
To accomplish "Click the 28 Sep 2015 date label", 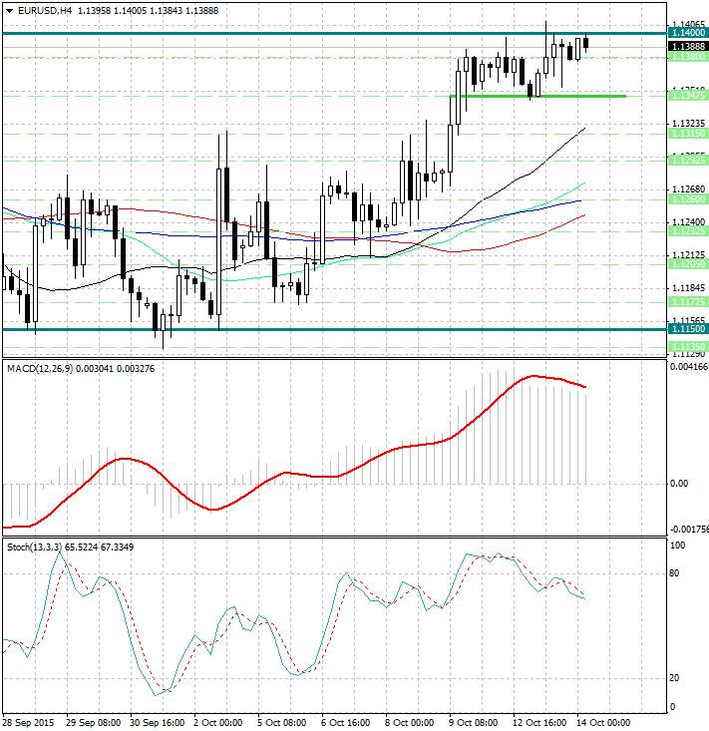I will 28,723.
